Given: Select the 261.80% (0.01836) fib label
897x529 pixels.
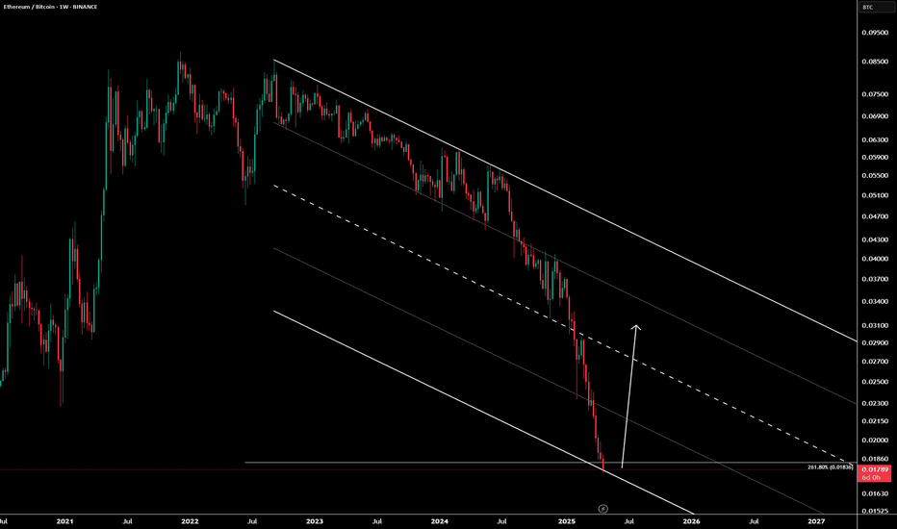Looking at the screenshot, I should pos(830,467).
